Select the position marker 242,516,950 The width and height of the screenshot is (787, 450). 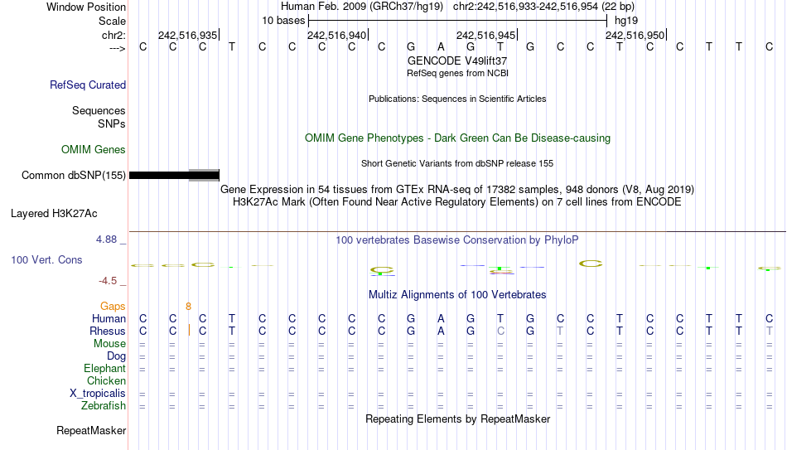pos(635,35)
